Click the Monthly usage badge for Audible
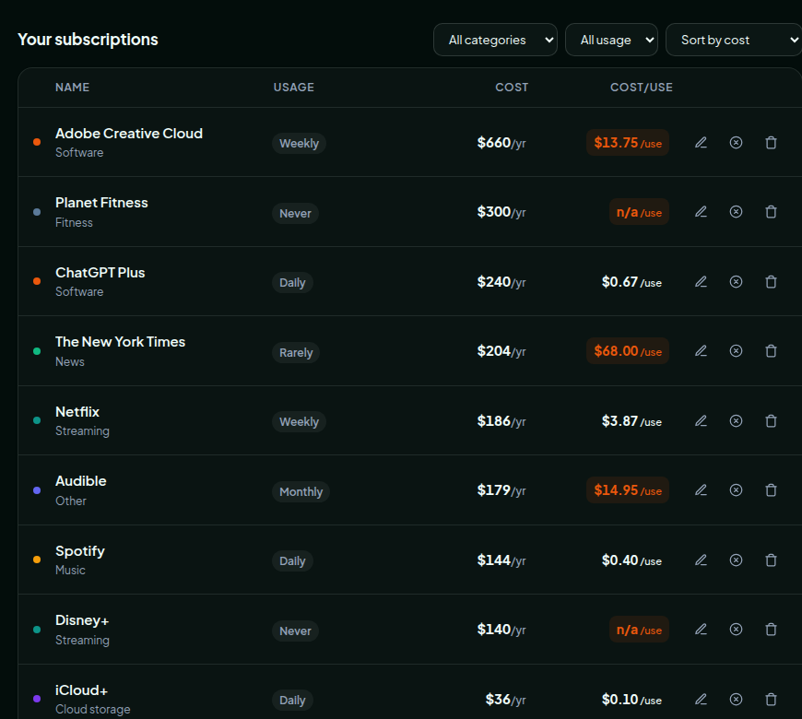This screenshot has width=802, height=719. tap(301, 491)
